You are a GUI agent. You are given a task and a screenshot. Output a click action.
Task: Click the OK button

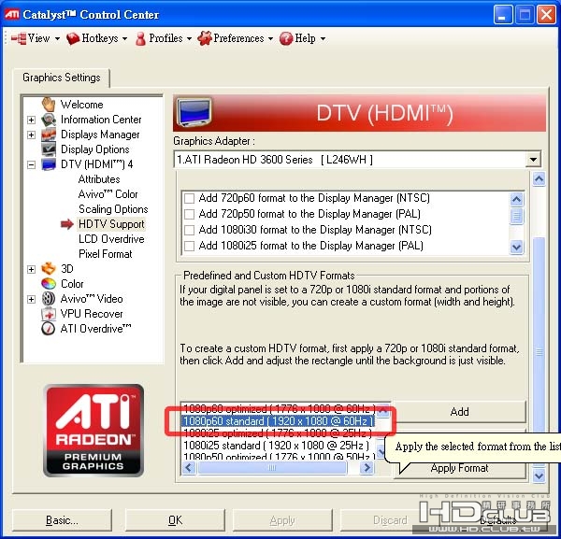(175, 520)
